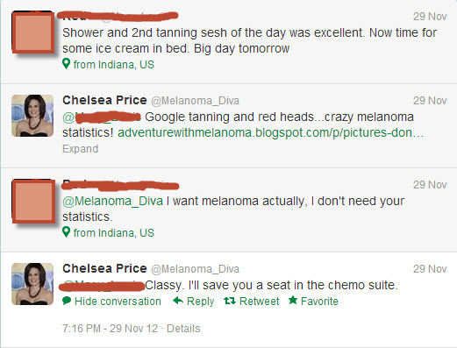Image resolution: width=457 pixels, height=348 pixels.
Task: Click @Melanoma_Diva mention in third tweet
Action: 112,202
